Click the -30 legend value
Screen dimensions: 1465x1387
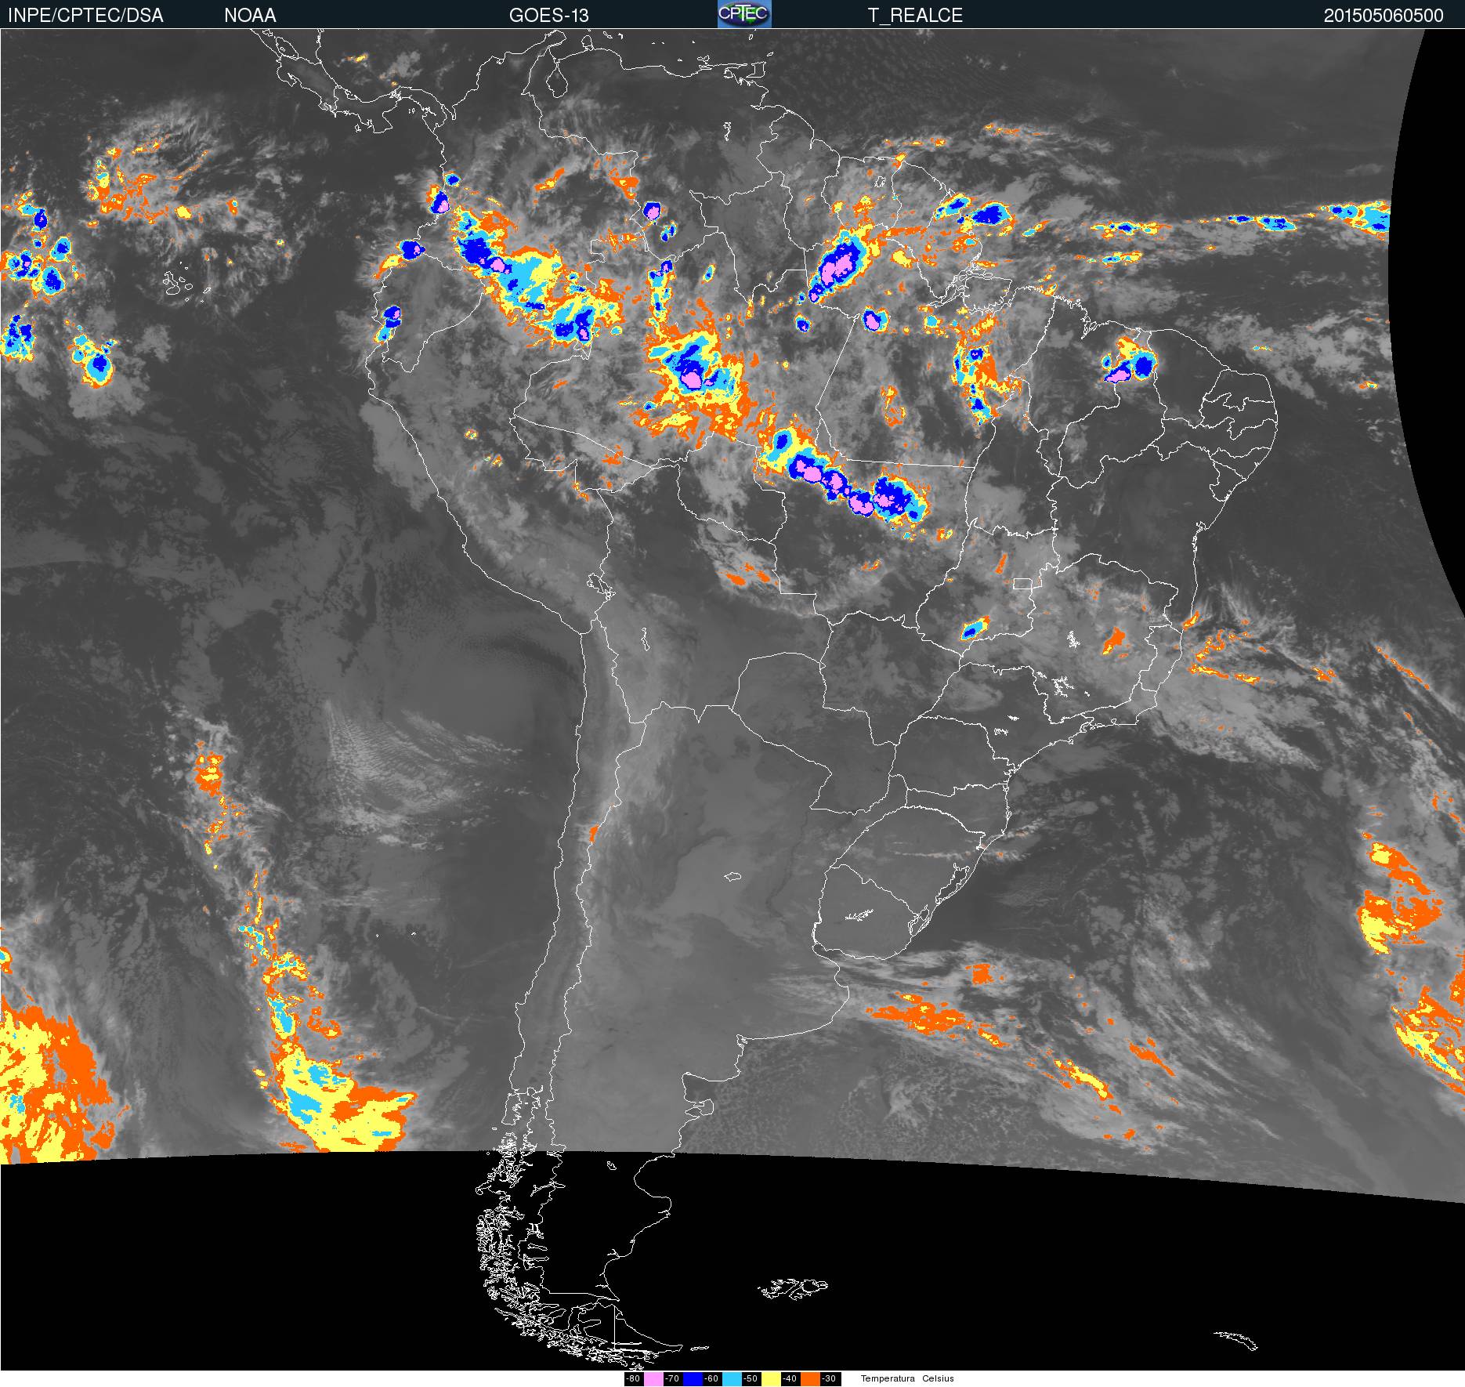pyautogui.click(x=830, y=1379)
